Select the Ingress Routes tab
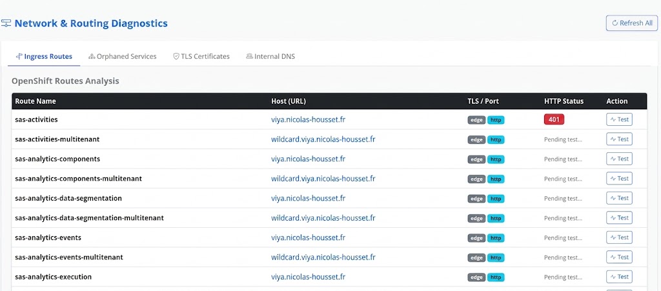Image resolution: width=661 pixels, height=291 pixels. pos(44,56)
